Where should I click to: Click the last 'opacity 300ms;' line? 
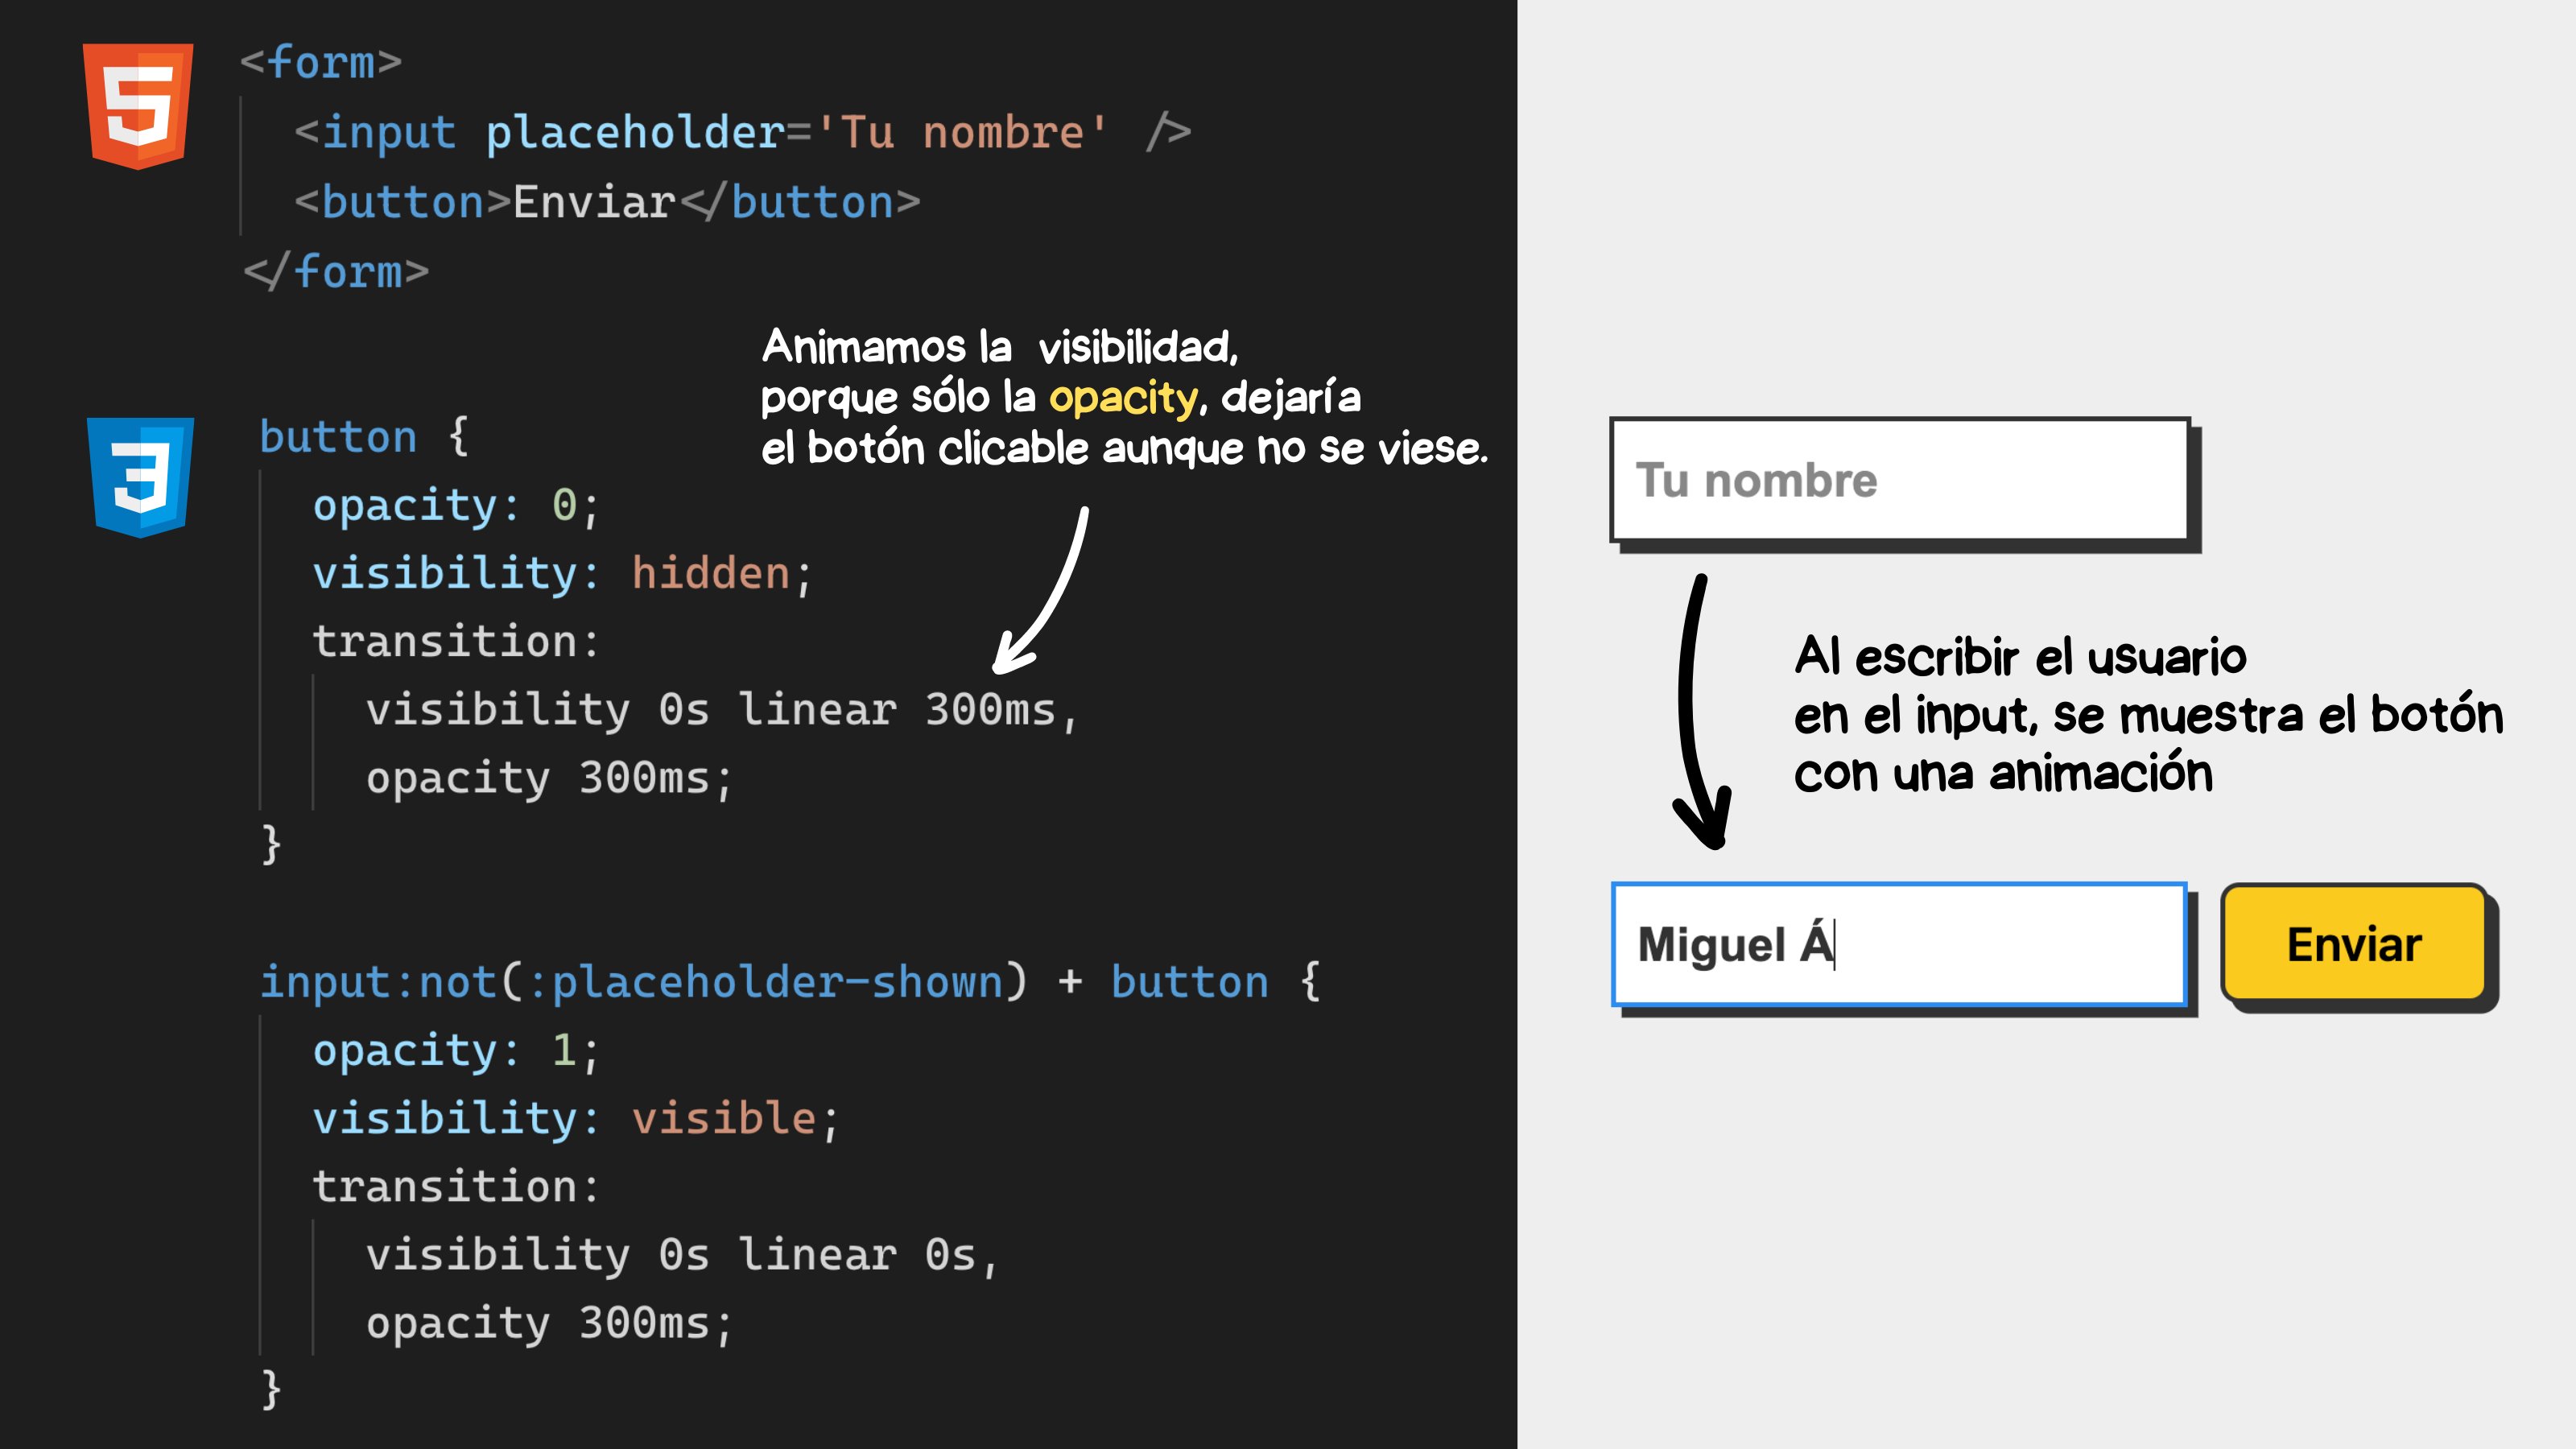(549, 1323)
